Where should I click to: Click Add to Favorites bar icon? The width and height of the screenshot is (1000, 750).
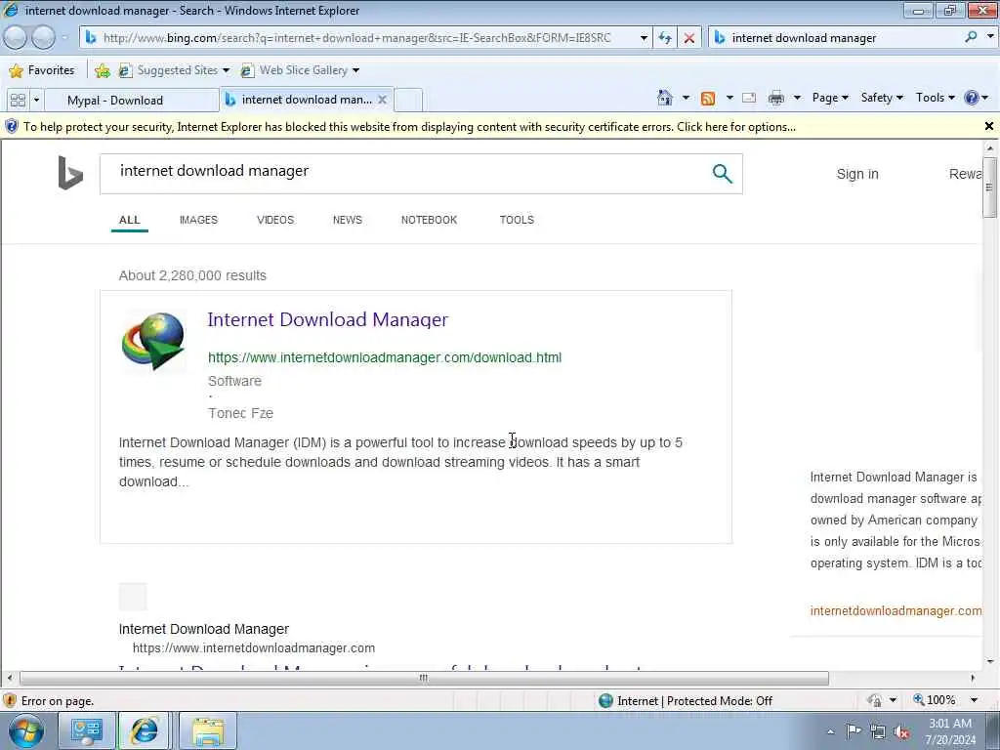point(102,70)
